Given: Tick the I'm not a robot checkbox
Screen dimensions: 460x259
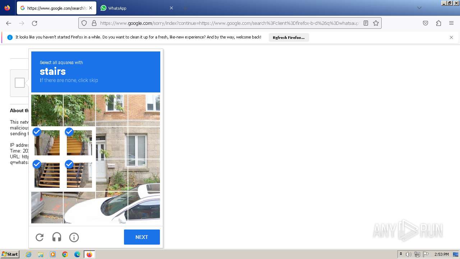Looking at the screenshot, I should click(x=20, y=83).
